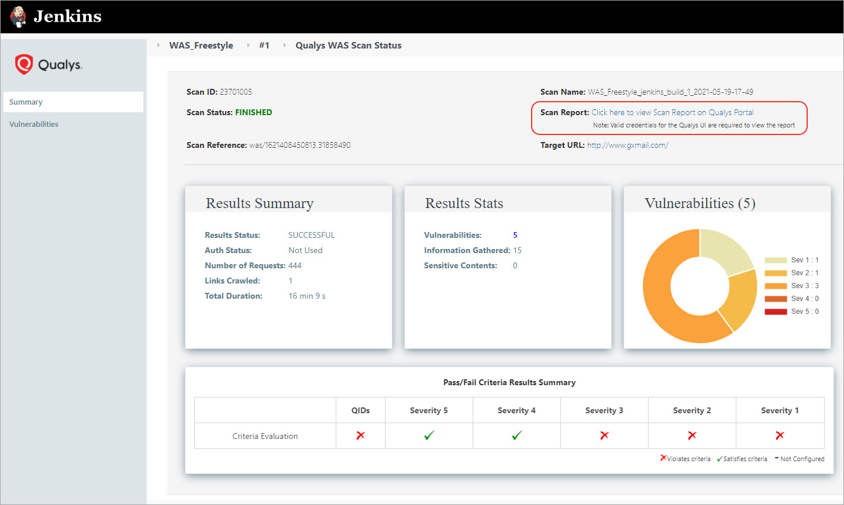Click the Qualys shield logo
Screen dimensions: 844x505
point(23,64)
